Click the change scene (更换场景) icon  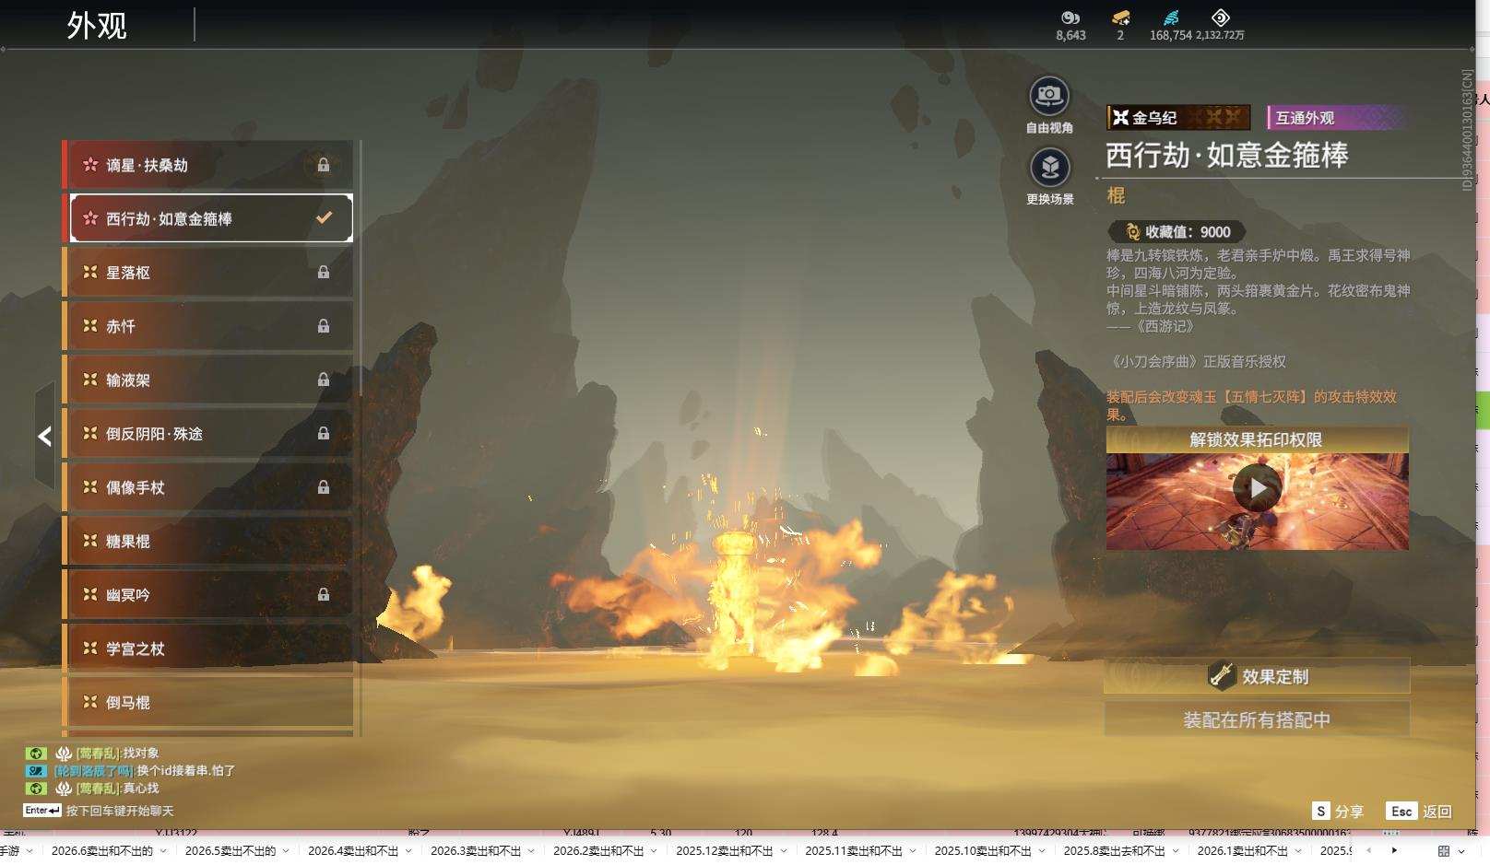pos(1049,168)
